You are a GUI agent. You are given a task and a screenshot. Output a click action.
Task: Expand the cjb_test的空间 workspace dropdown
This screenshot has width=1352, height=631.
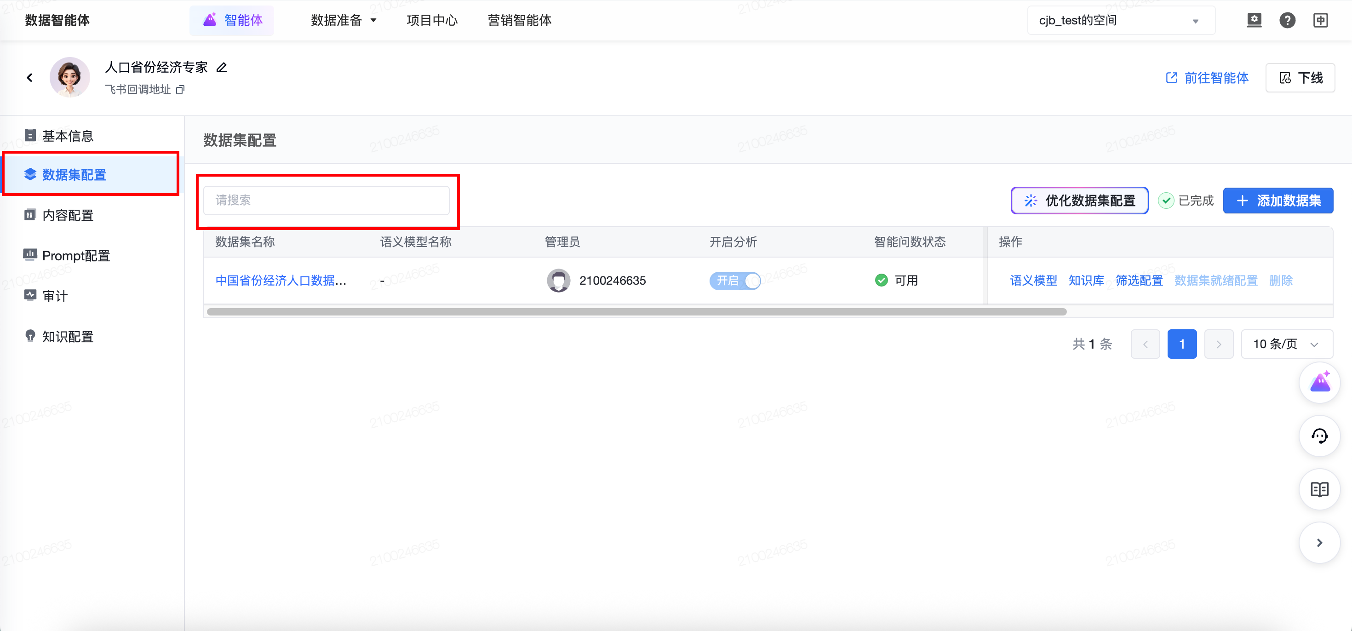pyautogui.click(x=1121, y=21)
